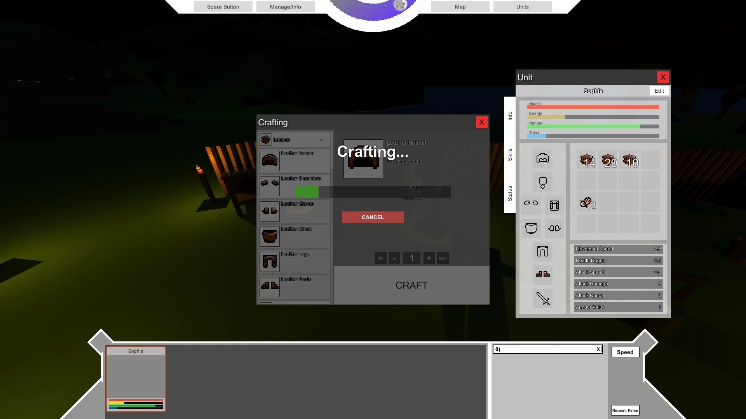Image resolution: width=746 pixels, height=419 pixels.
Task: Open the Status side tab
Action: click(510, 193)
